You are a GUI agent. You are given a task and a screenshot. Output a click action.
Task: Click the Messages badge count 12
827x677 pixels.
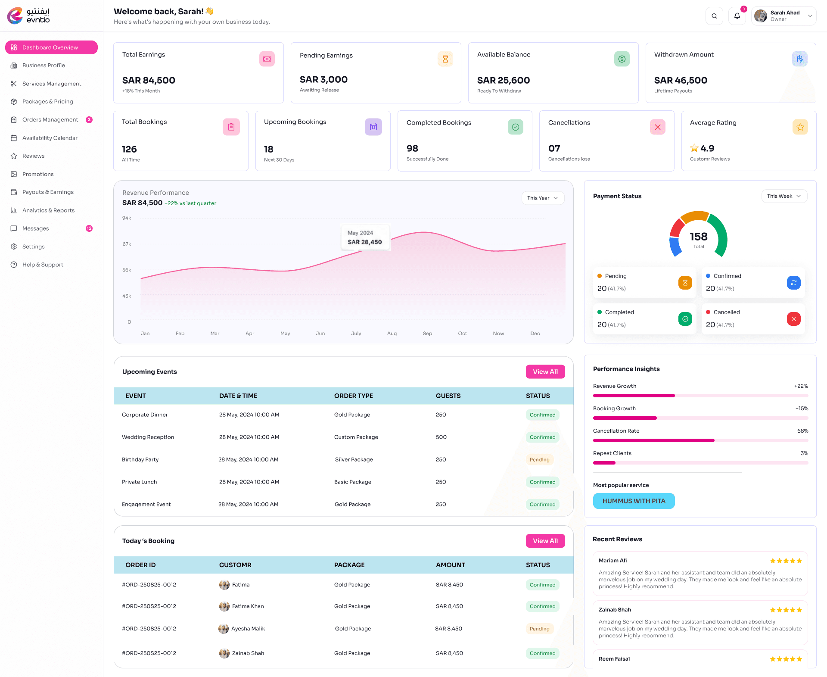89,228
